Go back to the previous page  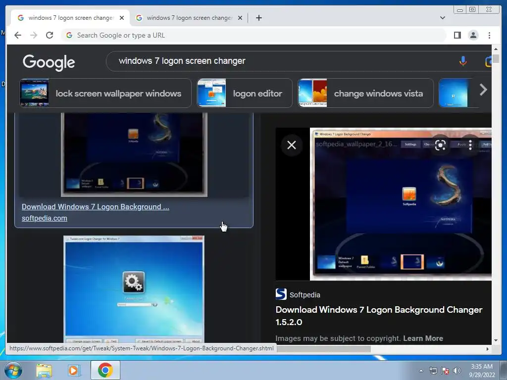point(18,35)
